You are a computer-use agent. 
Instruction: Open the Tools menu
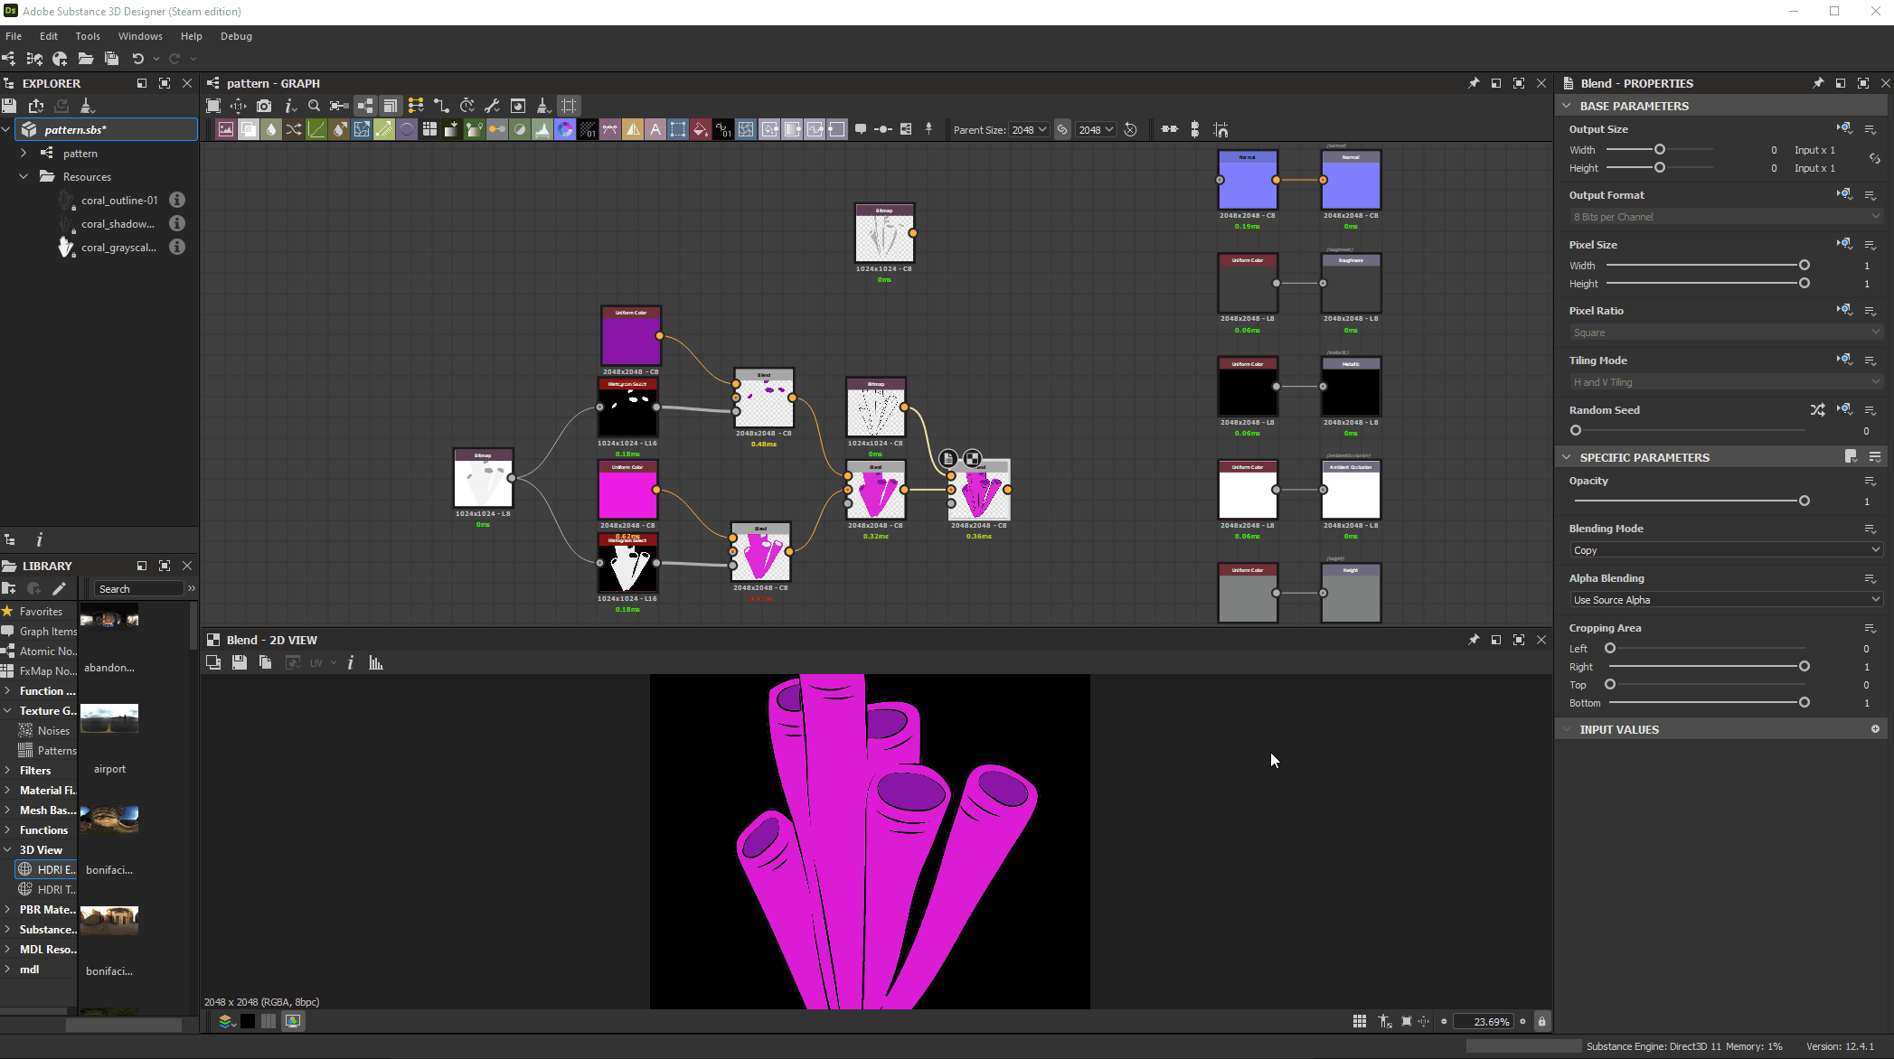tap(88, 36)
